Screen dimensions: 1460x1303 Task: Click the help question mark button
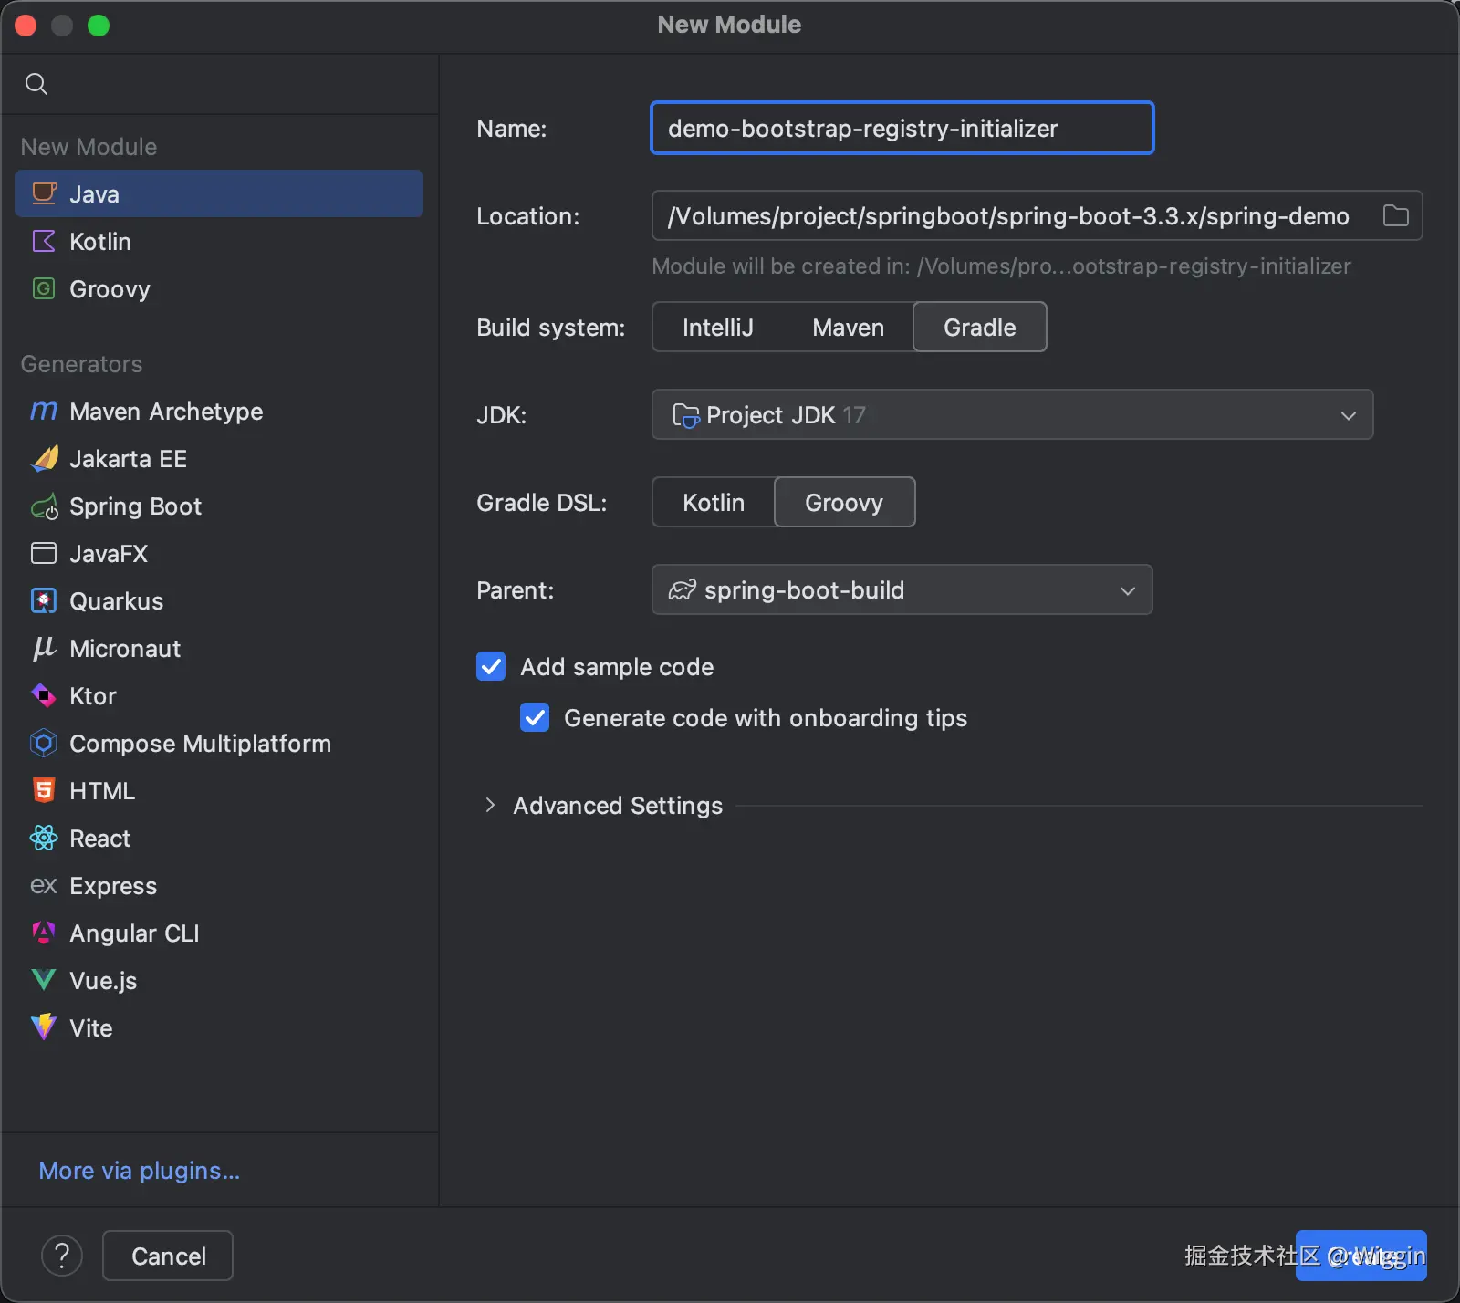(x=62, y=1256)
